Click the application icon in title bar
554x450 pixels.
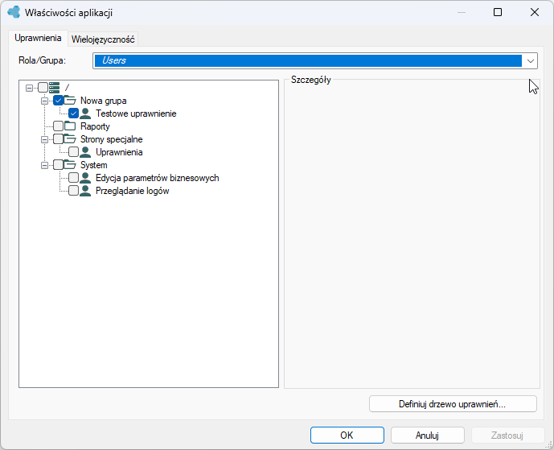tap(14, 12)
